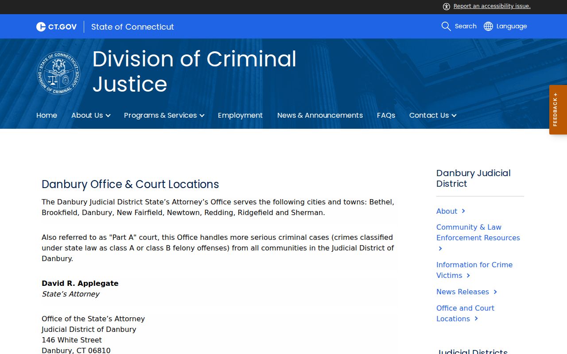Expand the Contact Us dropdown menu

[x=432, y=115]
